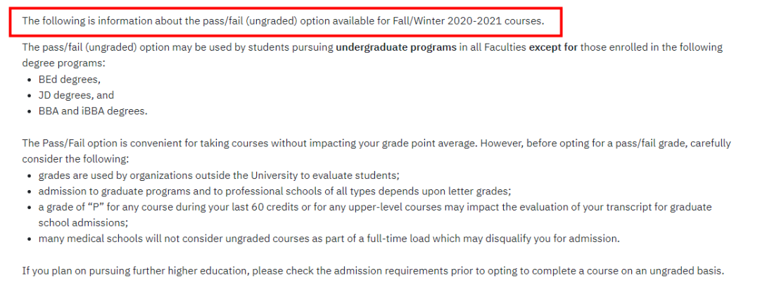Click the phrase "full-time load" in the last bullet

click(401, 239)
